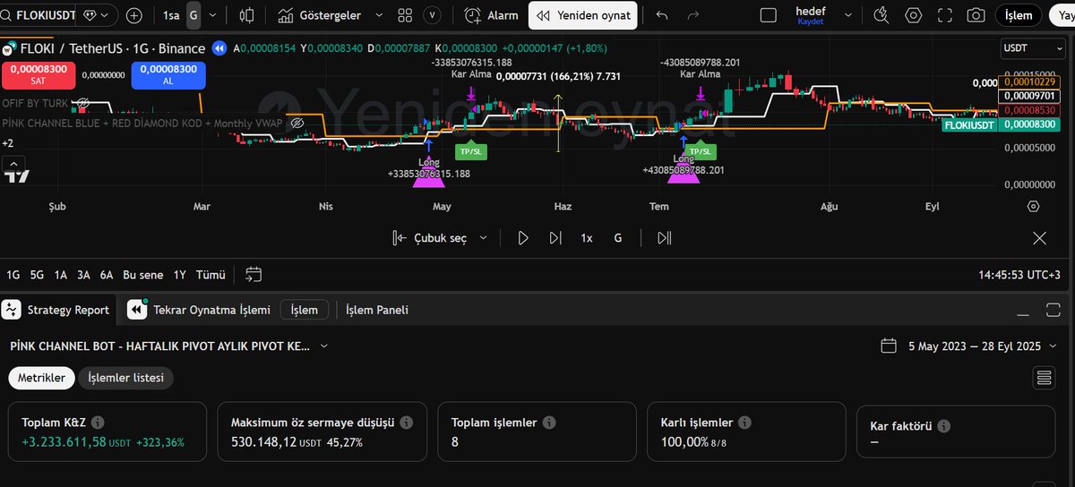
Task: Collapse the indicator legend arrow
Action: coord(13,162)
